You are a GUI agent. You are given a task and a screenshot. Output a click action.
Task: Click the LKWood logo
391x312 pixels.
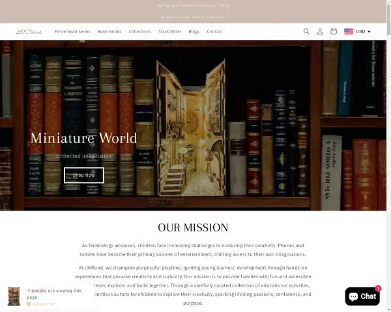point(29,31)
